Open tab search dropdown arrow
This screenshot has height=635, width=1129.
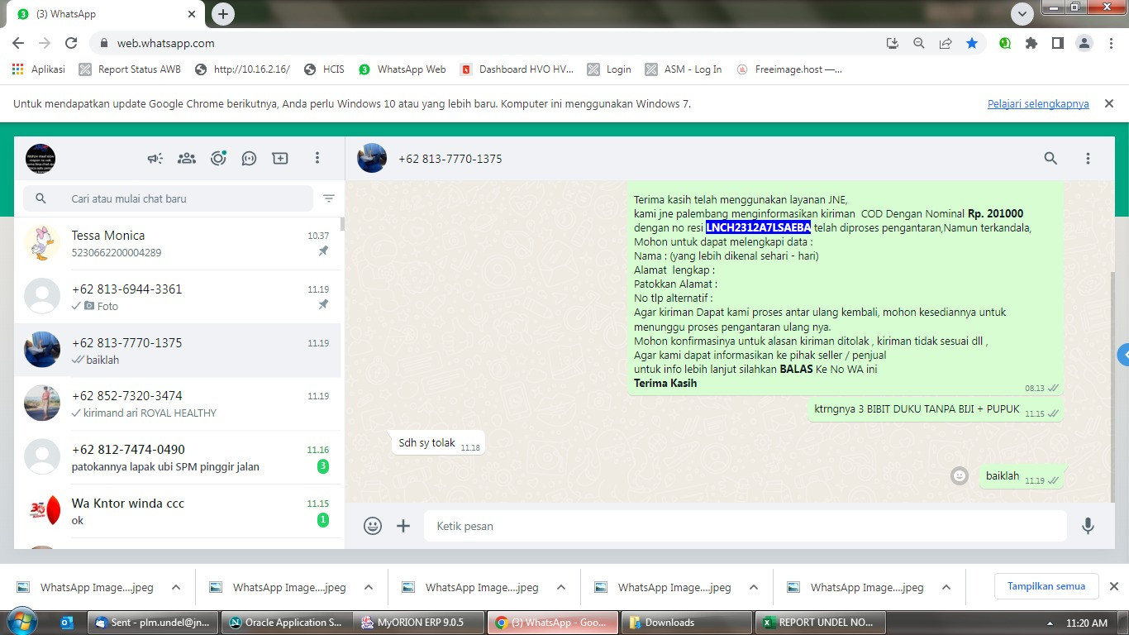pos(1023,14)
